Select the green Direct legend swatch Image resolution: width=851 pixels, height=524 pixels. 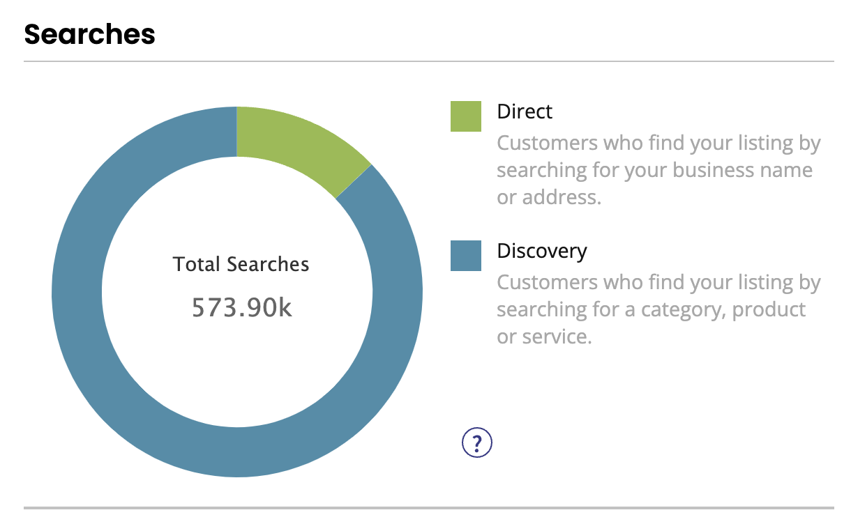click(466, 116)
